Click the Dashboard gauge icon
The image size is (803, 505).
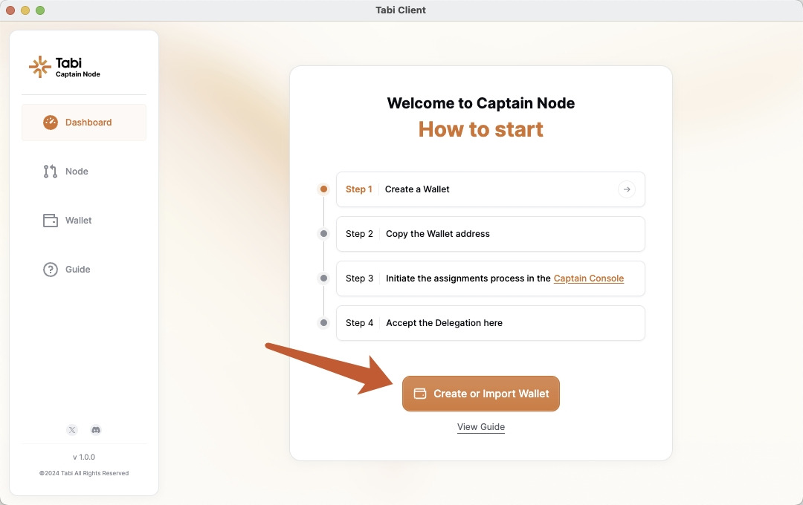tap(51, 123)
